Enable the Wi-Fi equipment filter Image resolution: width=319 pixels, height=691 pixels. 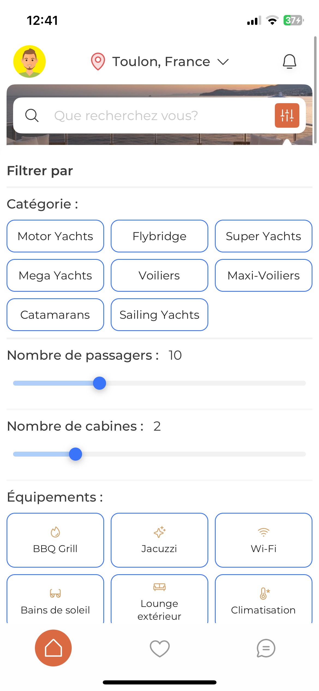(x=263, y=540)
